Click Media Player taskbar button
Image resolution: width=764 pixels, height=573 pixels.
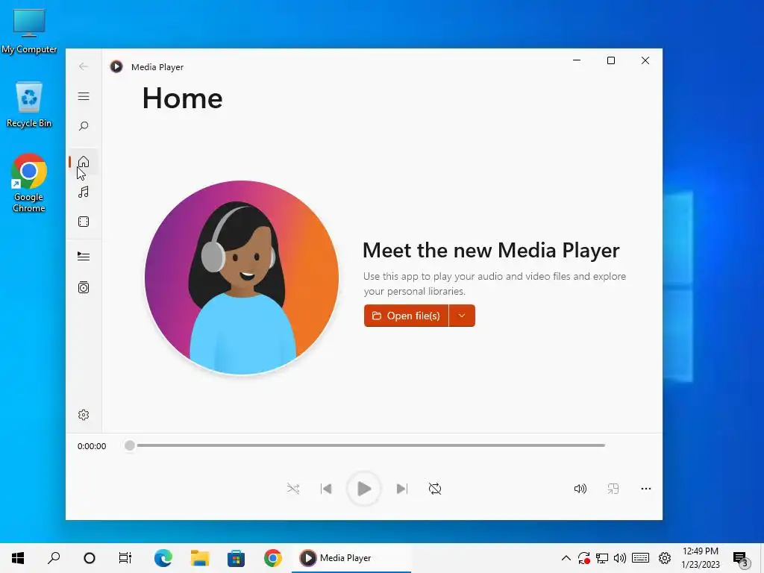351,558
